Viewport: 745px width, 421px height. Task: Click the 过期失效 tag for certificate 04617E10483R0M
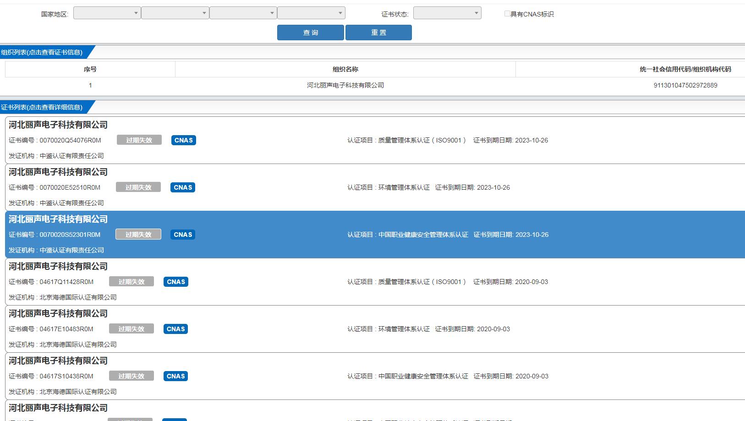[131, 329]
